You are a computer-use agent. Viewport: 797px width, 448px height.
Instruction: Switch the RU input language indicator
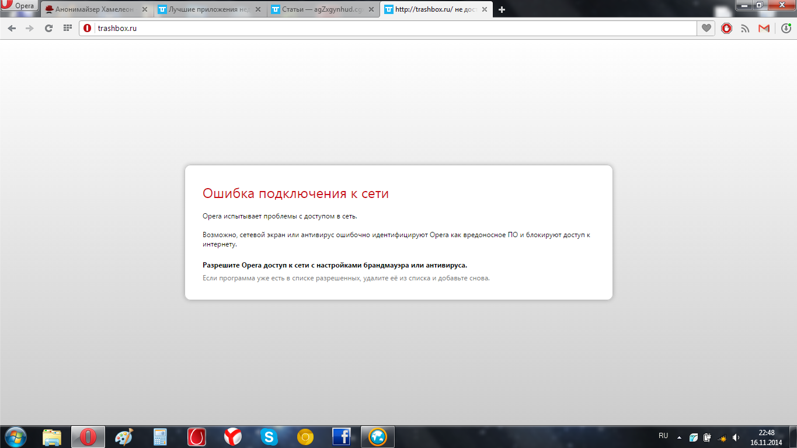(663, 436)
